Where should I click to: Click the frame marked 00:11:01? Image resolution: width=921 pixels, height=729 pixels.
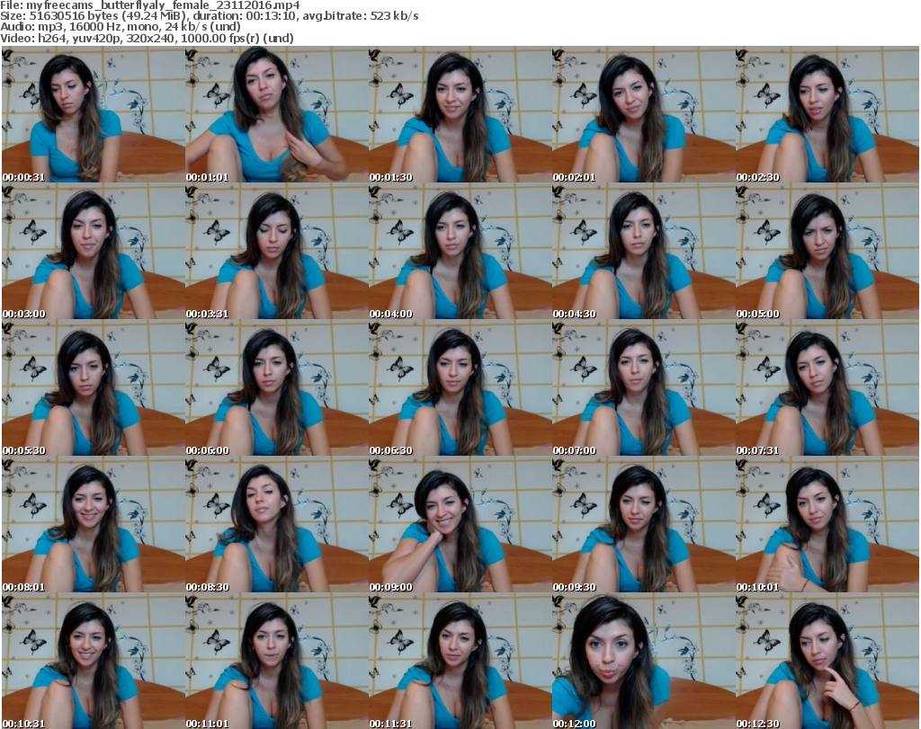pos(277,661)
